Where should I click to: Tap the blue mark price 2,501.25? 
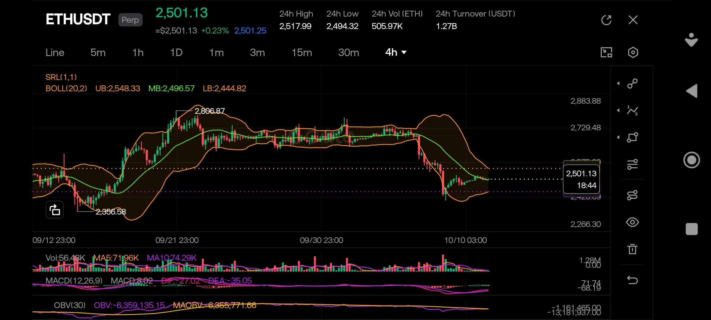click(x=250, y=31)
